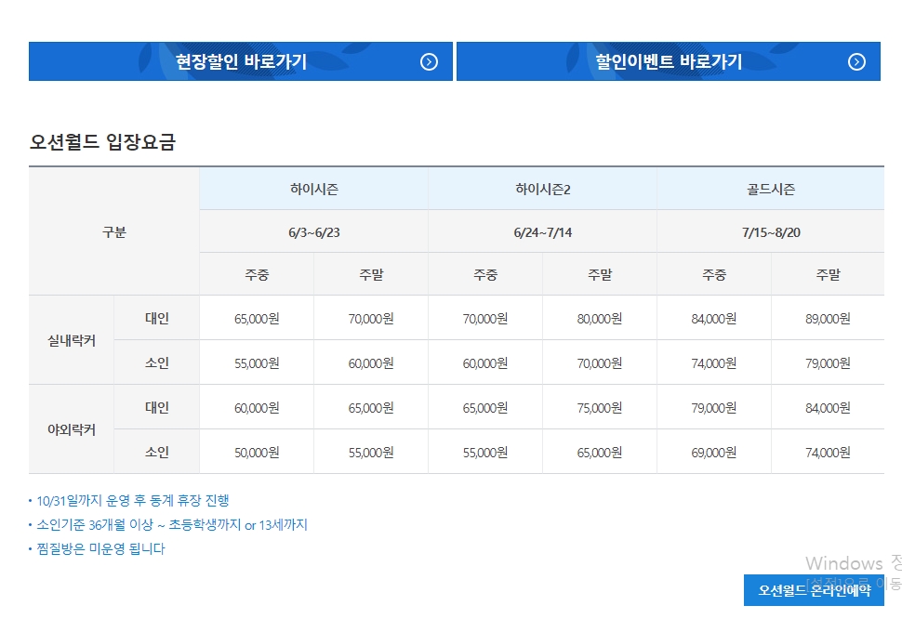Click the 골드시즌 column header

coord(771,189)
